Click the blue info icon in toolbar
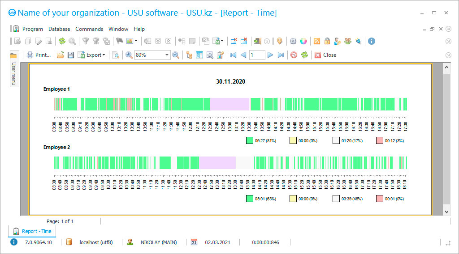 pyautogui.click(x=371, y=41)
